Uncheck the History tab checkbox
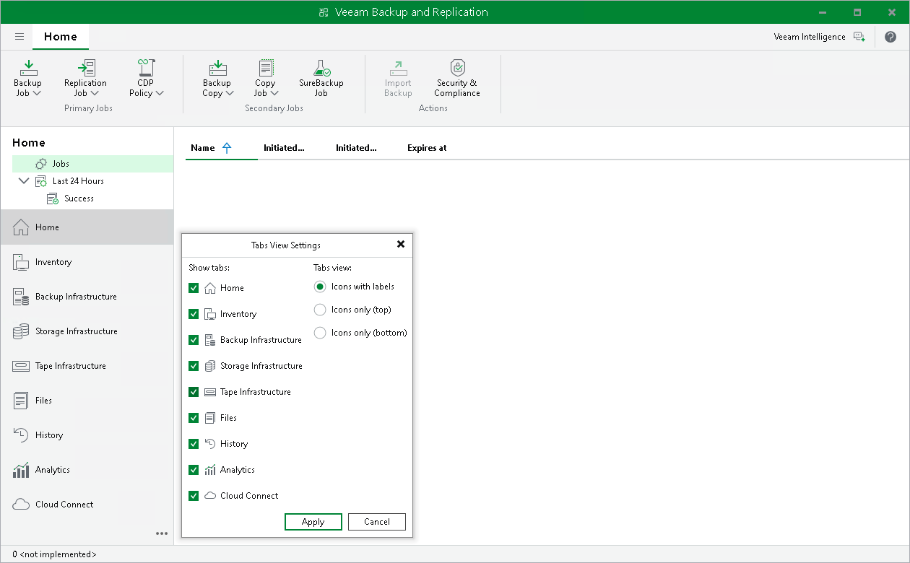The height and width of the screenshot is (563, 910). (x=194, y=444)
